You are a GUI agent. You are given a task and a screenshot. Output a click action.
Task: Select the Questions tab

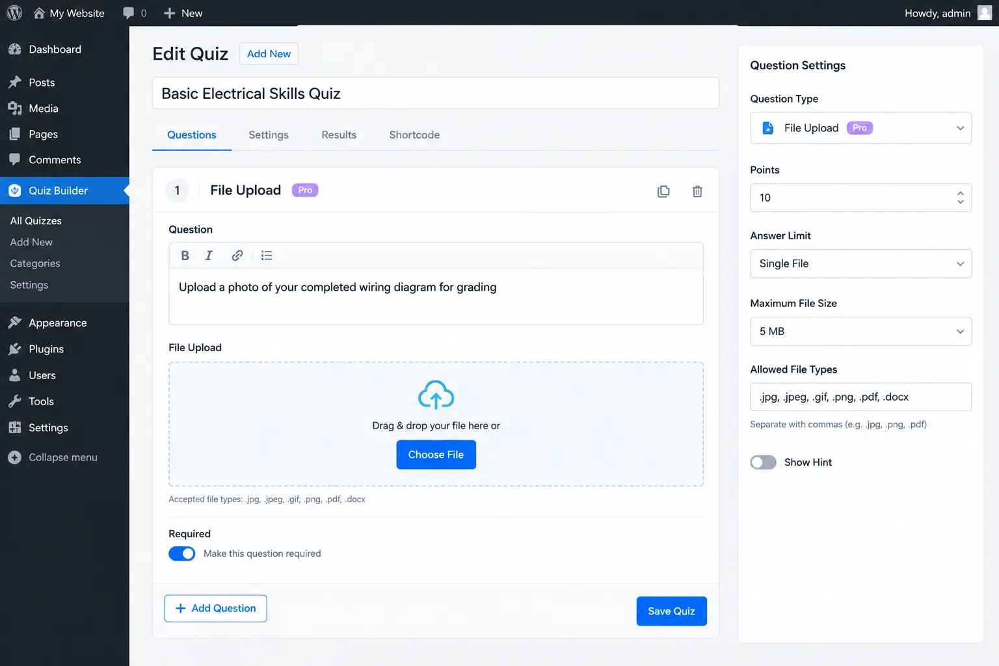click(192, 135)
